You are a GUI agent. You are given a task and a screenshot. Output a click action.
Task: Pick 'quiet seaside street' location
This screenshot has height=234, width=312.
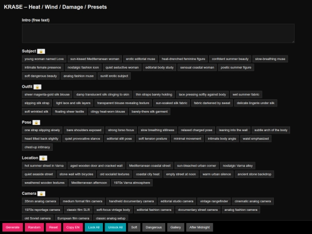click(39, 174)
